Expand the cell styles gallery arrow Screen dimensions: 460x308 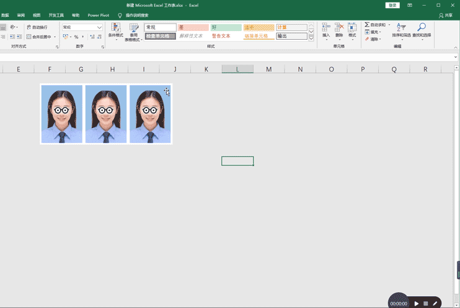click(311, 38)
